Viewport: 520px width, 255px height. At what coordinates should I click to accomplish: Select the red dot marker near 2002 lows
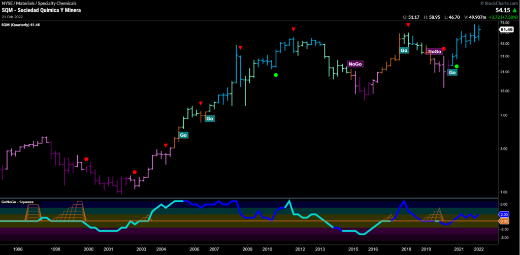pos(134,172)
